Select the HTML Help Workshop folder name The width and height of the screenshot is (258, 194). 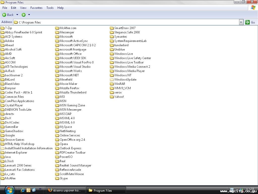[x=20, y=144]
